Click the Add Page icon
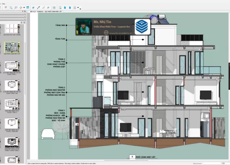 pos(60,8)
